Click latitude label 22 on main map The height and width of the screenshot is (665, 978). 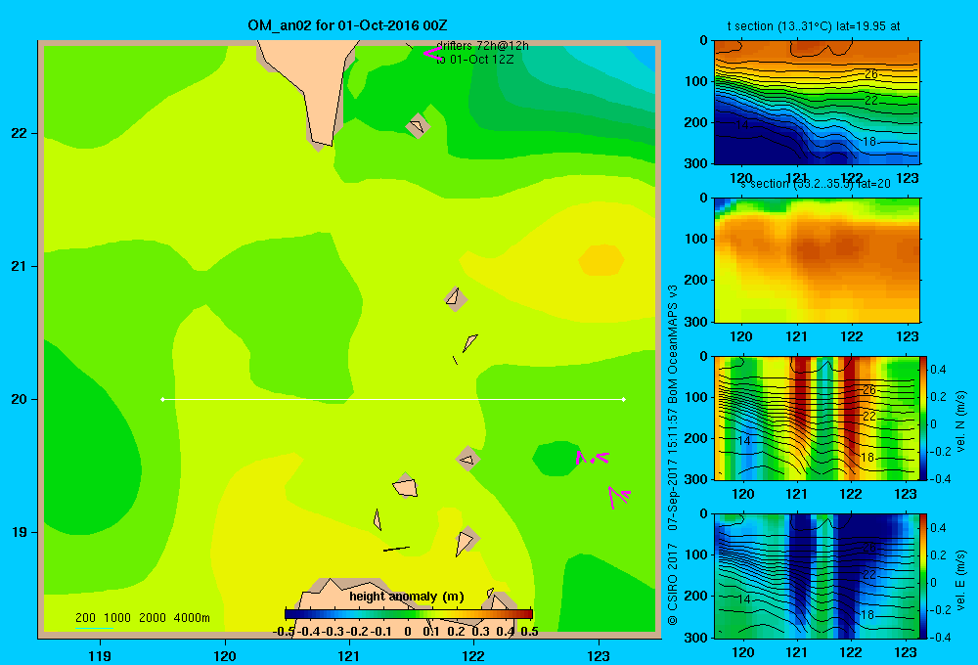coord(20,133)
